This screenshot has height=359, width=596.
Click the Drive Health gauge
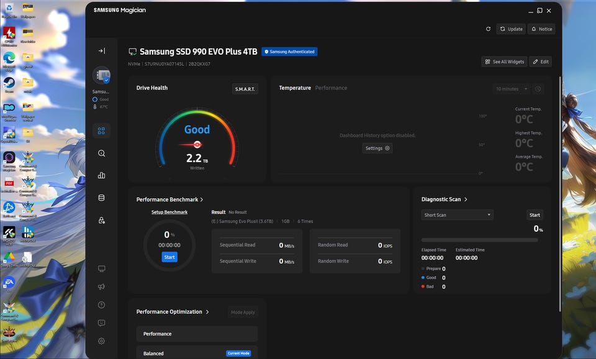197,139
